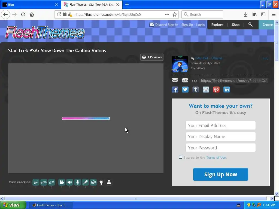Image resolution: width=279 pixels, height=209 pixels.
Task: Select the paintbrush reaction icon
Action: (85, 182)
